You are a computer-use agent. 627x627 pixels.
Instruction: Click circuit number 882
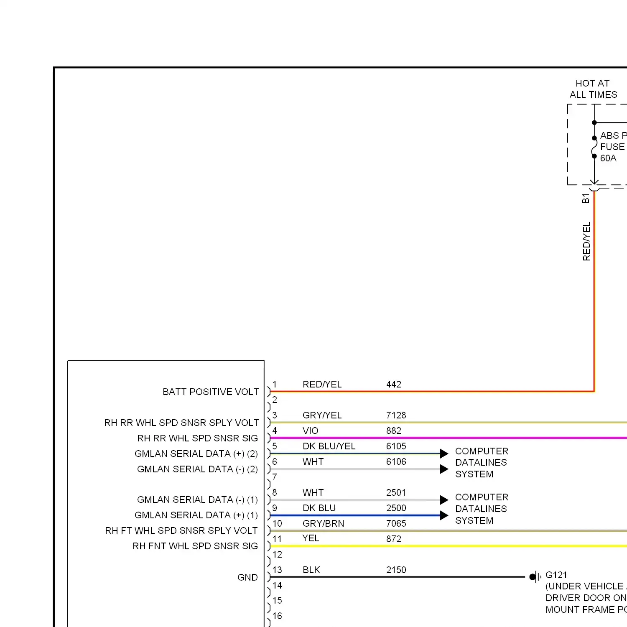394,431
